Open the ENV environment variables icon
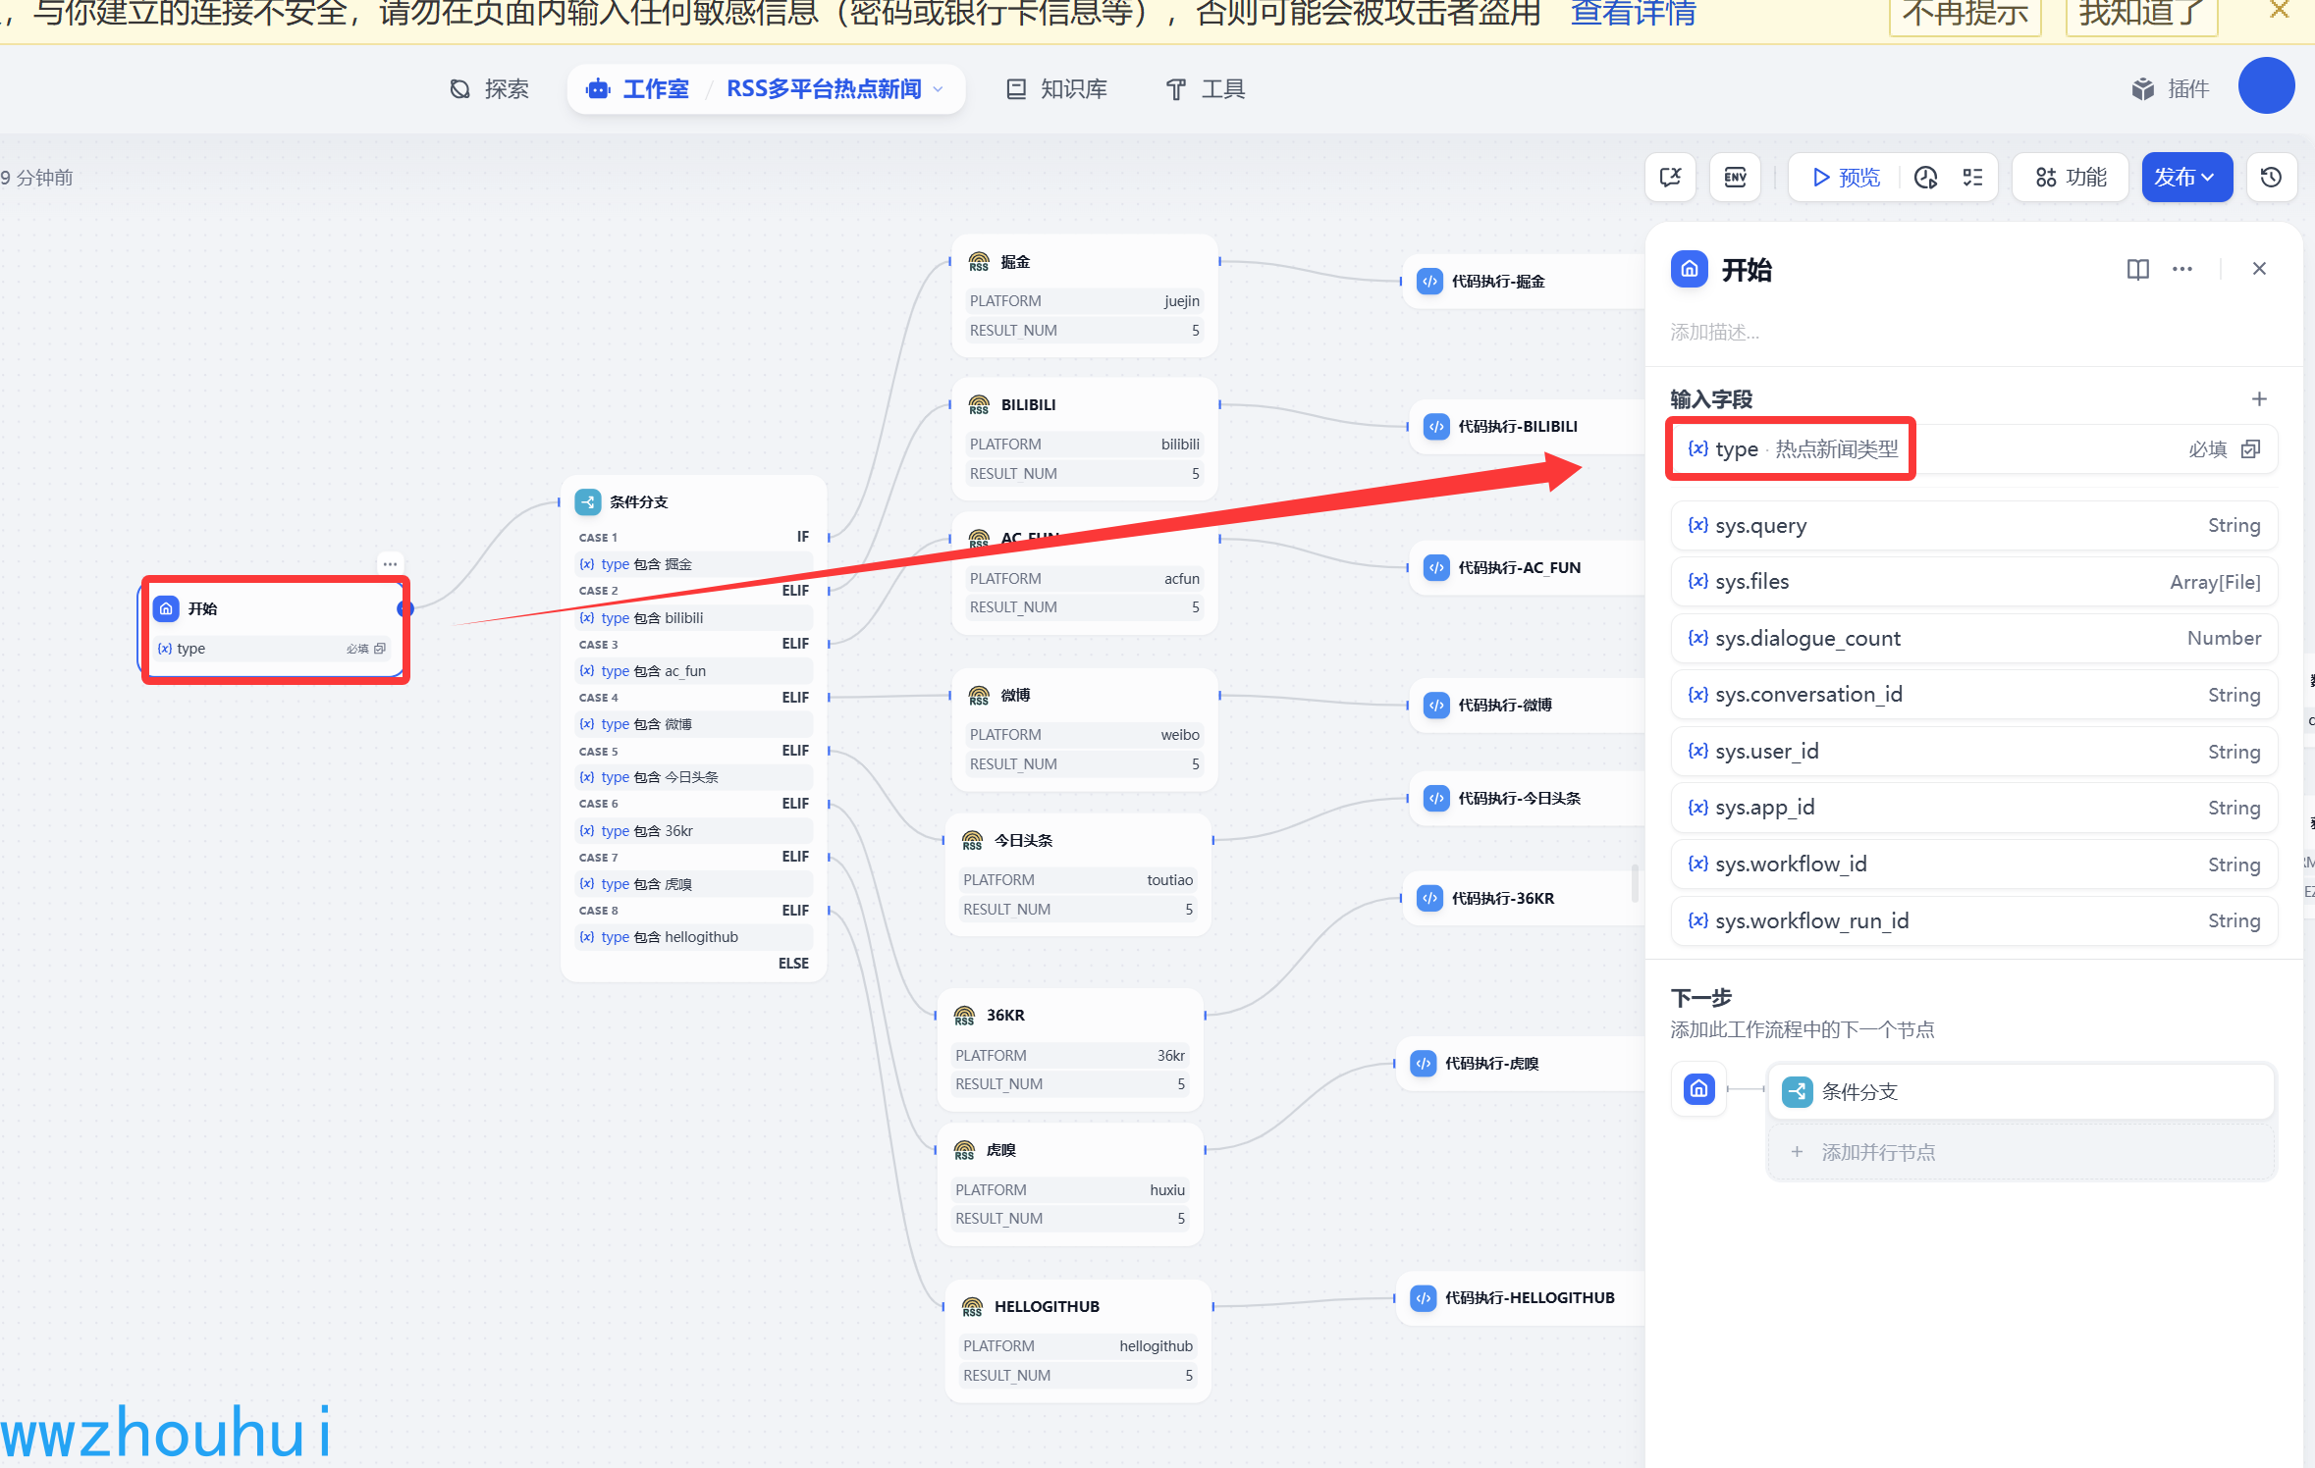Image resolution: width=2315 pixels, height=1468 pixels. [1735, 178]
